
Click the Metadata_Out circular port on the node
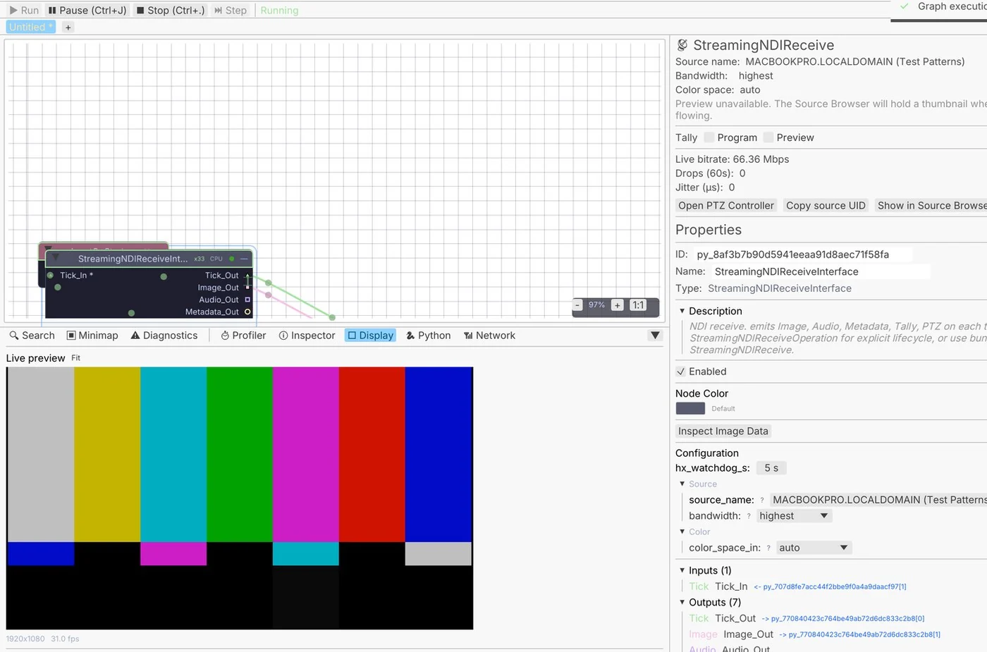point(247,312)
